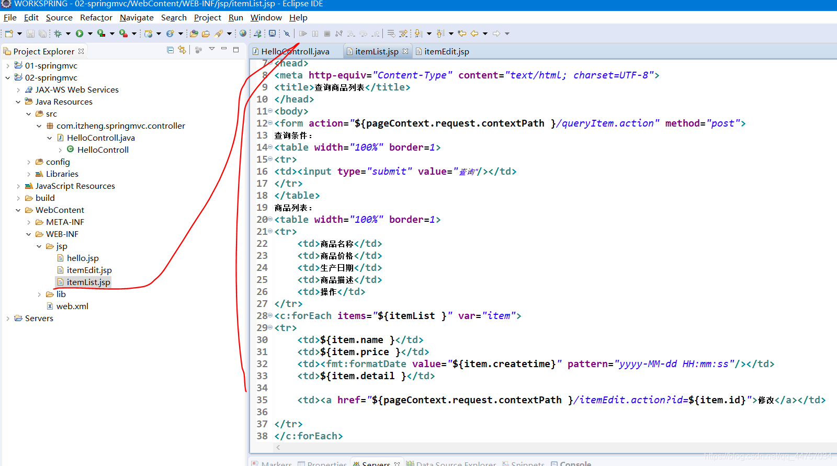The height and width of the screenshot is (466, 837).
Task: Collapse All in Project Explorer
Action: (x=170, y=50)
